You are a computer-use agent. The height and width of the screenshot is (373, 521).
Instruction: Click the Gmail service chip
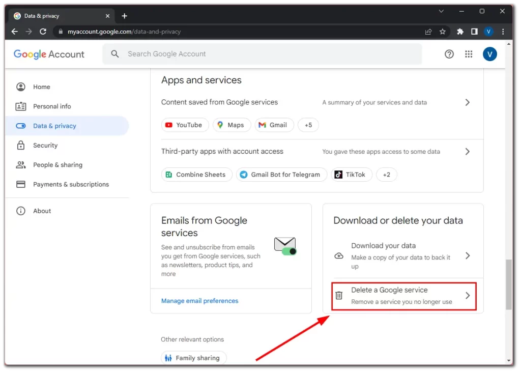click(x=274, y=125)
